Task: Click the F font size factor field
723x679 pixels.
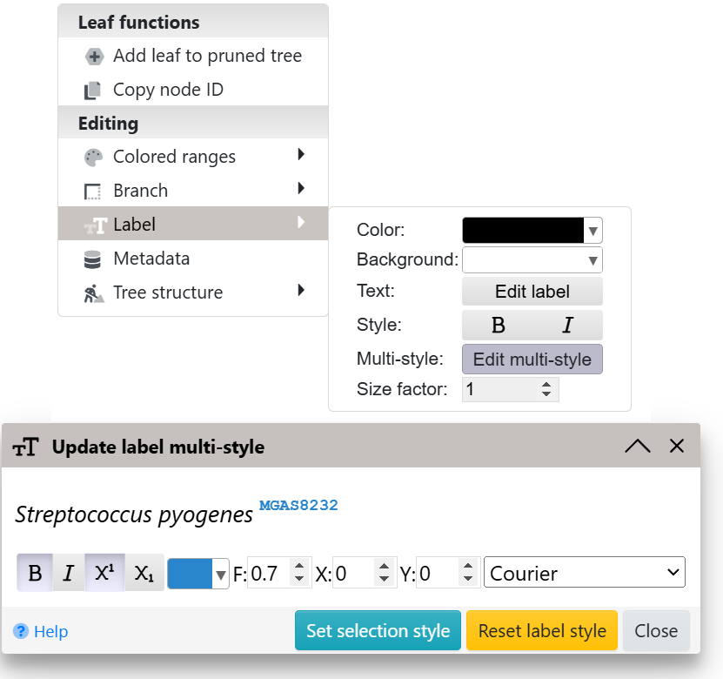Action: pos(268,574)
